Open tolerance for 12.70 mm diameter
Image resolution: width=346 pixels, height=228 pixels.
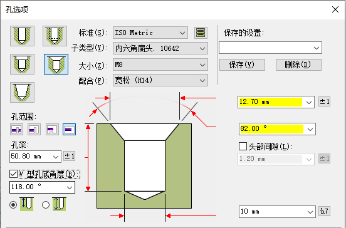pyautogui.click(x=325, y=101)
